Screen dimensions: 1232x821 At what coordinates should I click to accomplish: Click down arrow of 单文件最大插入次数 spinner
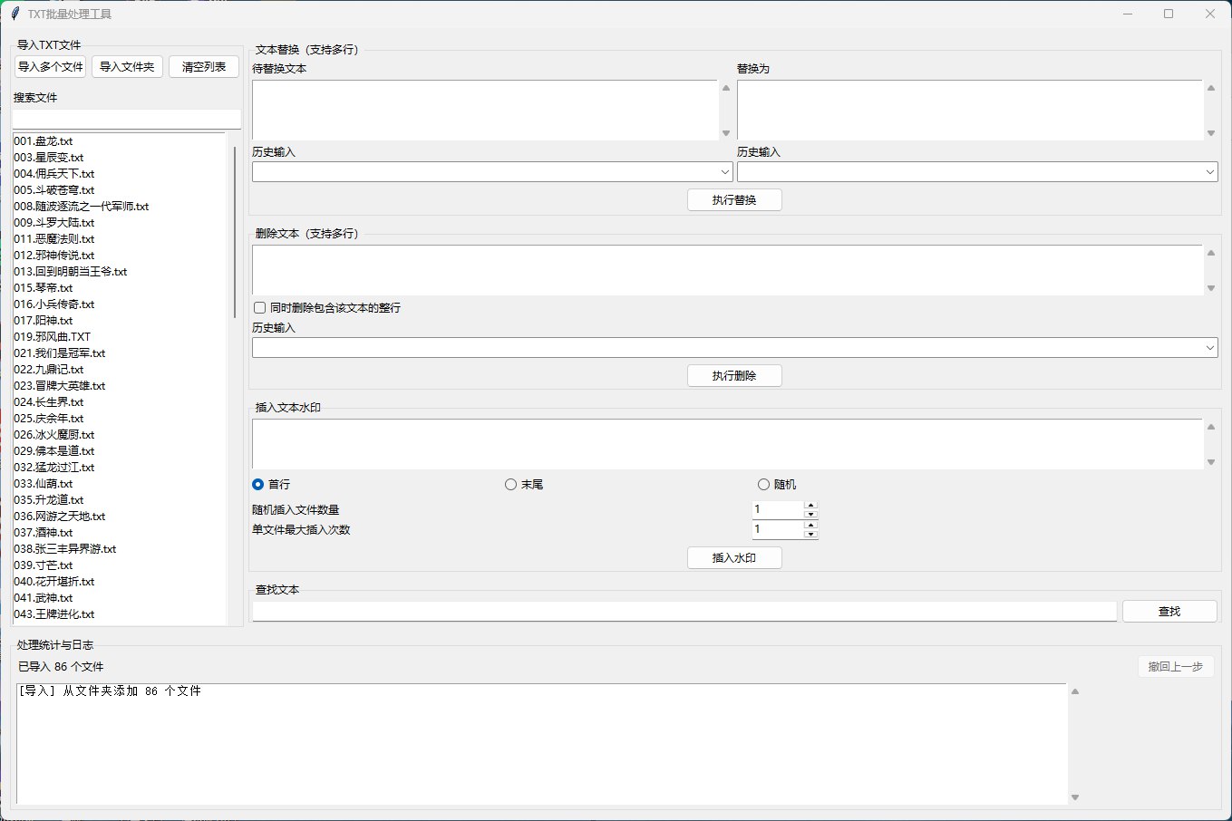(811, 534)
